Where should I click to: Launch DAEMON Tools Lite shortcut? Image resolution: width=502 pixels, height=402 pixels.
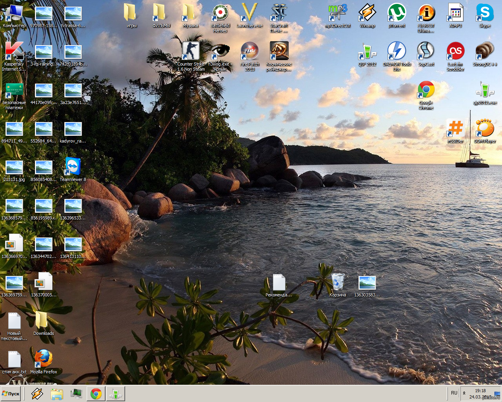397,57
